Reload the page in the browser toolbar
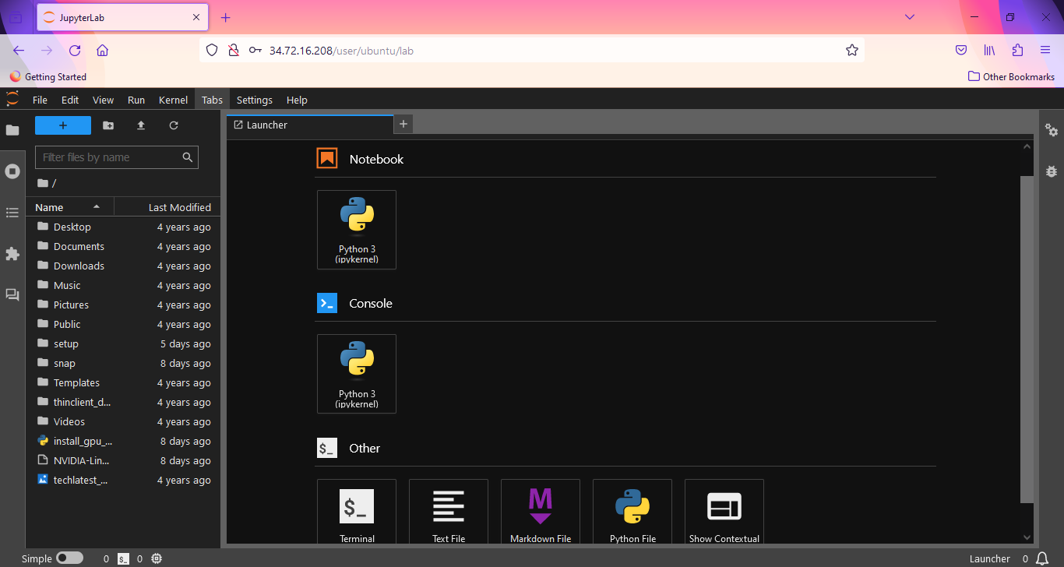 [x=75, y=50]
